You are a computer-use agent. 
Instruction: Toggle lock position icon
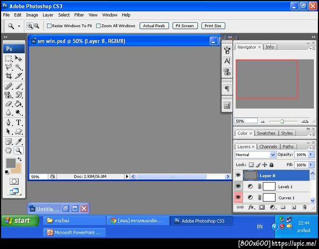(x=265, y=165)
